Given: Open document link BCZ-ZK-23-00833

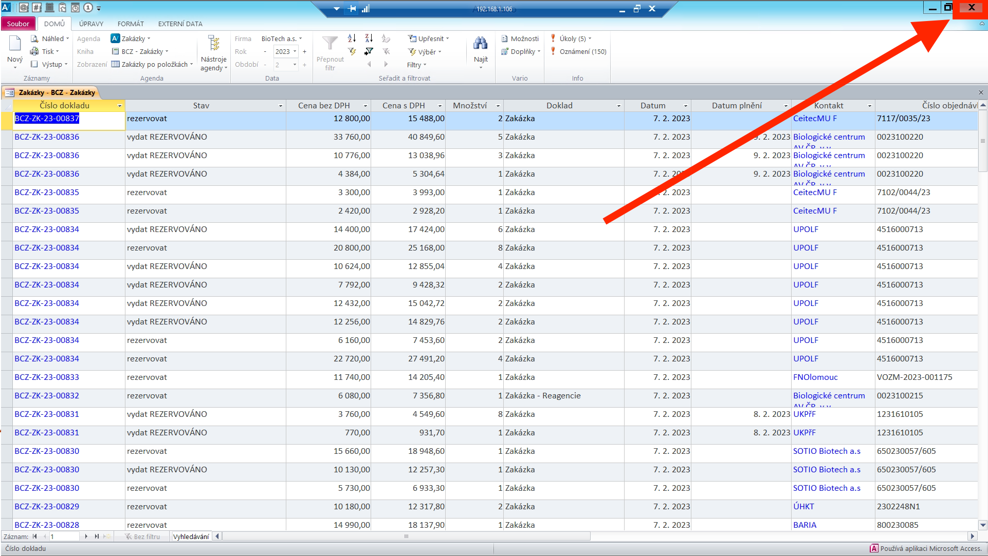Looking at the screenshot, I should point(47,377).
